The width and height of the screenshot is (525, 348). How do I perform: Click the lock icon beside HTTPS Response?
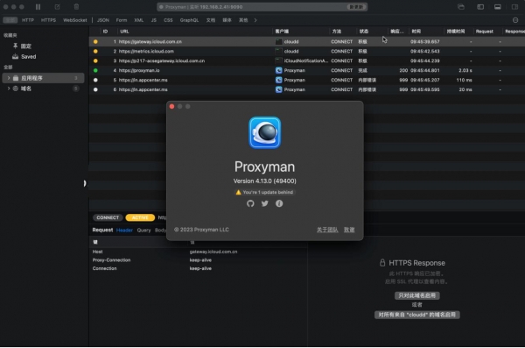[x=382, y=262]
